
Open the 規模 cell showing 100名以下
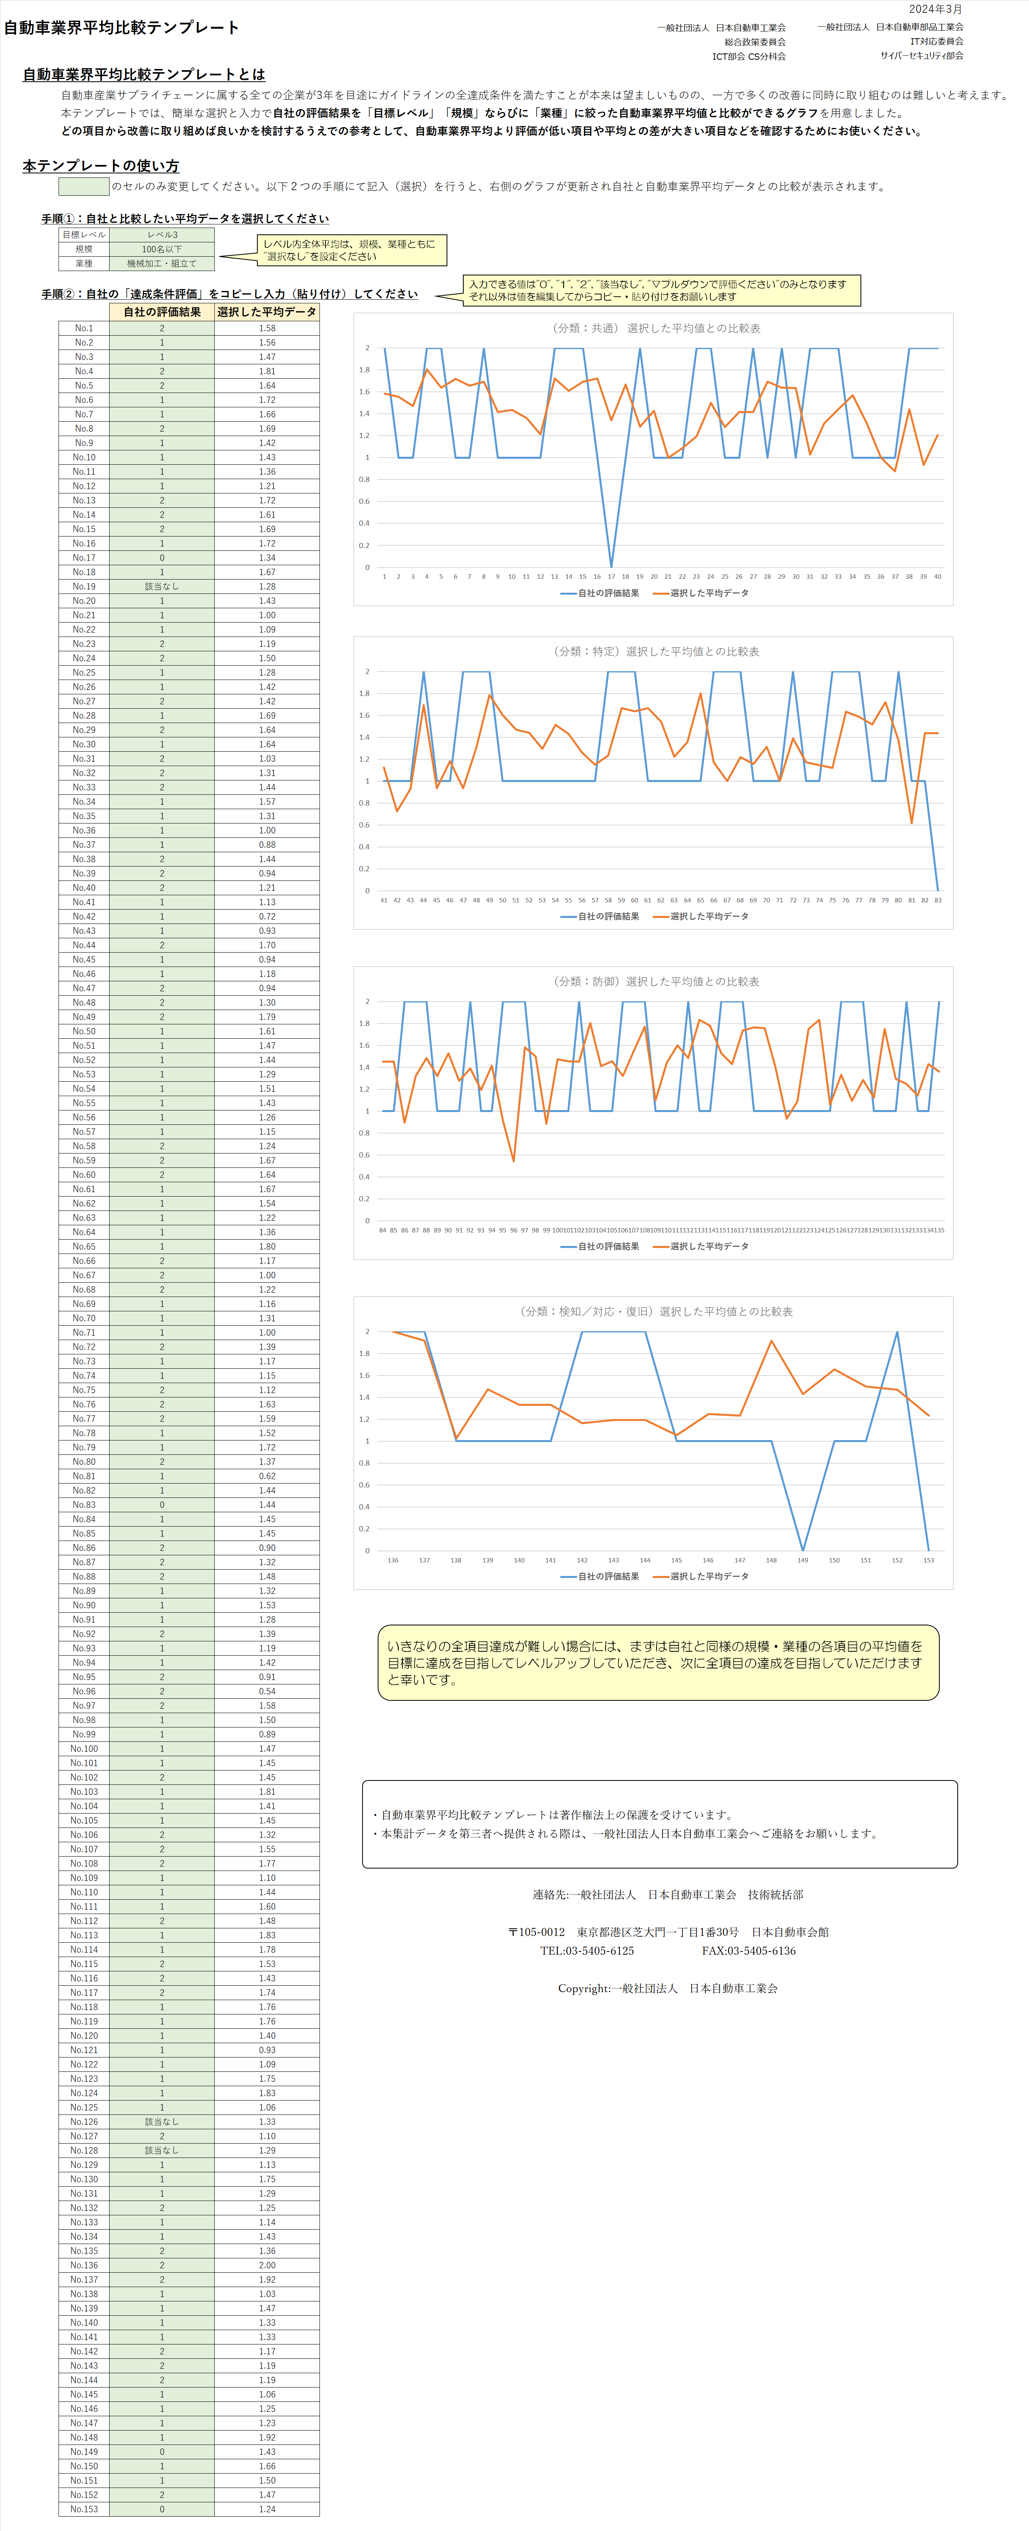tap(162, 250)
